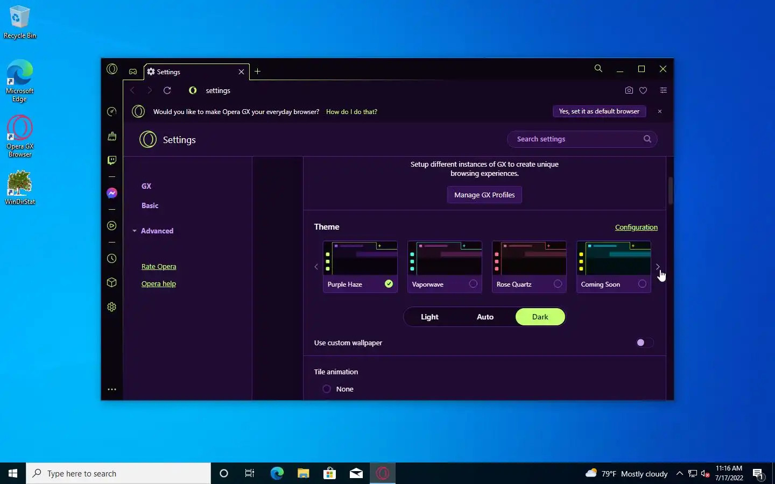Enable Use custom wallpaper toggle
The image size is (775, 484).
point(644,343)
